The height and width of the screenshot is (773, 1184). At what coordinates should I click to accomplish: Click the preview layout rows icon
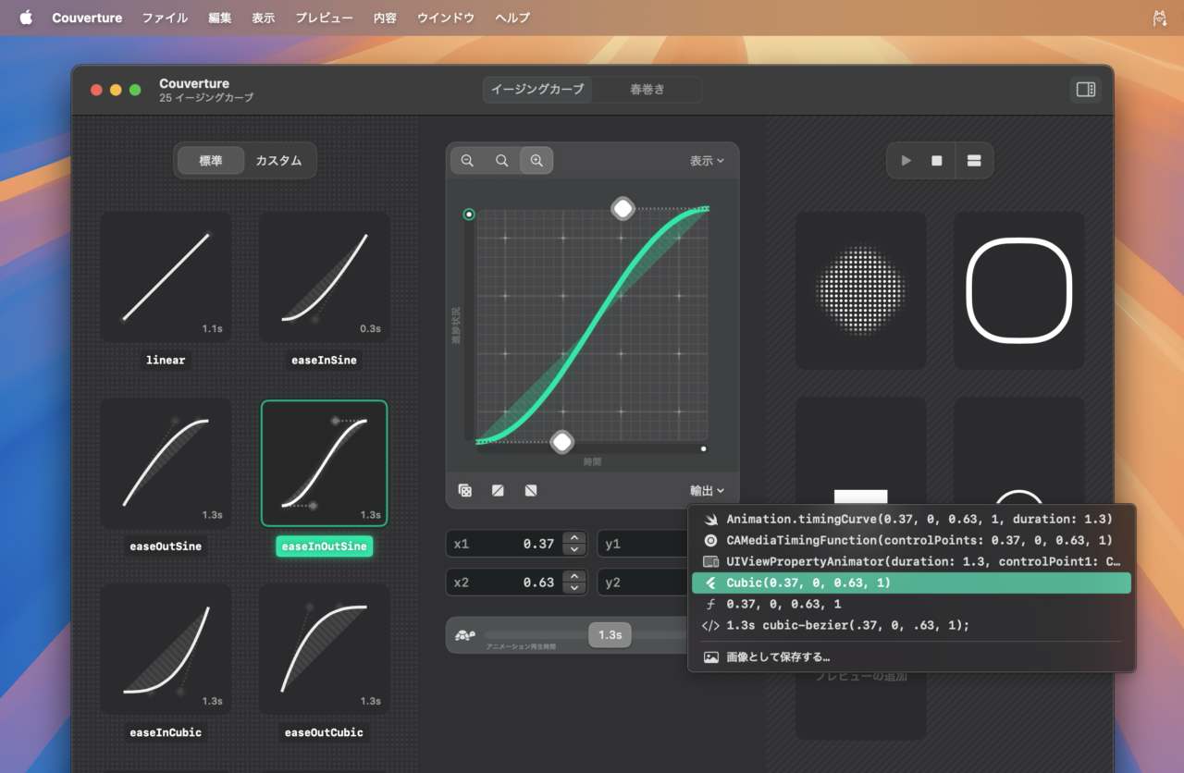pyautogui.click(x=973, y=161)
